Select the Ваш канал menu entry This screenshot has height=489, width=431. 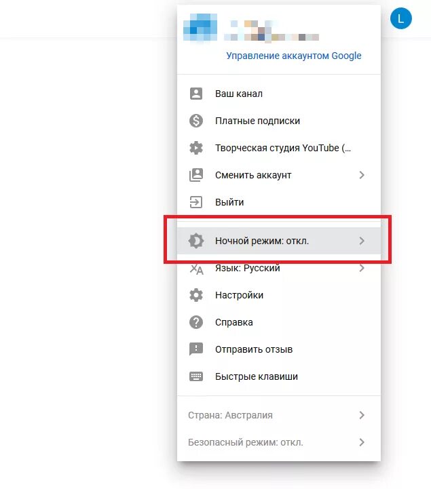click(279, 94)
